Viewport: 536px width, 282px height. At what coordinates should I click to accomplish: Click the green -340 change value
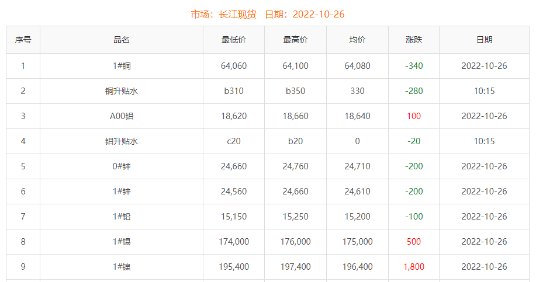pos(414,66)
